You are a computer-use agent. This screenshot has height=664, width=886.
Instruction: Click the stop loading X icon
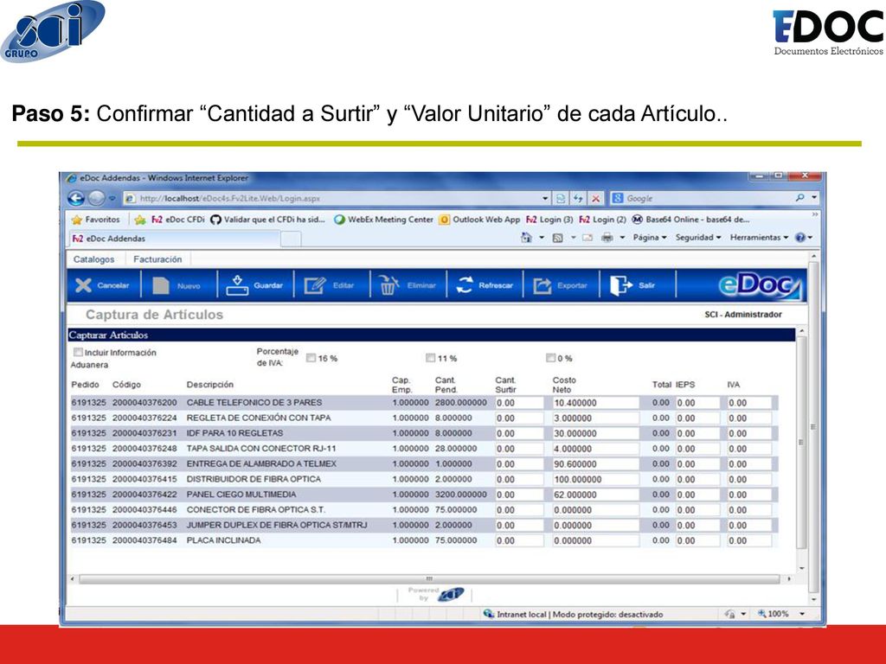(x=595, y=198)
